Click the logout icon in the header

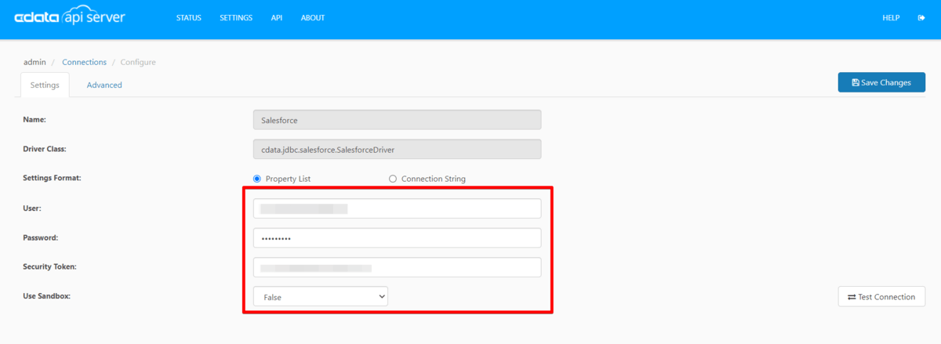(x=921, y=18)
